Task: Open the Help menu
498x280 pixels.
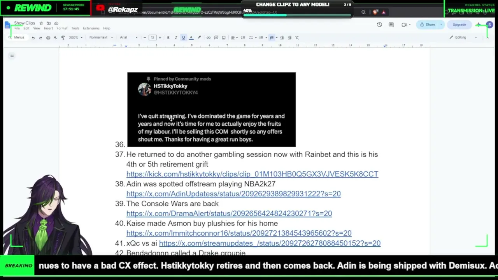Action: point(107,28)
